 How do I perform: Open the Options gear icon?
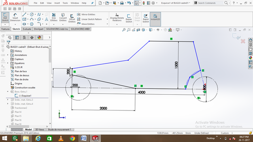click(x=153, y=3)
